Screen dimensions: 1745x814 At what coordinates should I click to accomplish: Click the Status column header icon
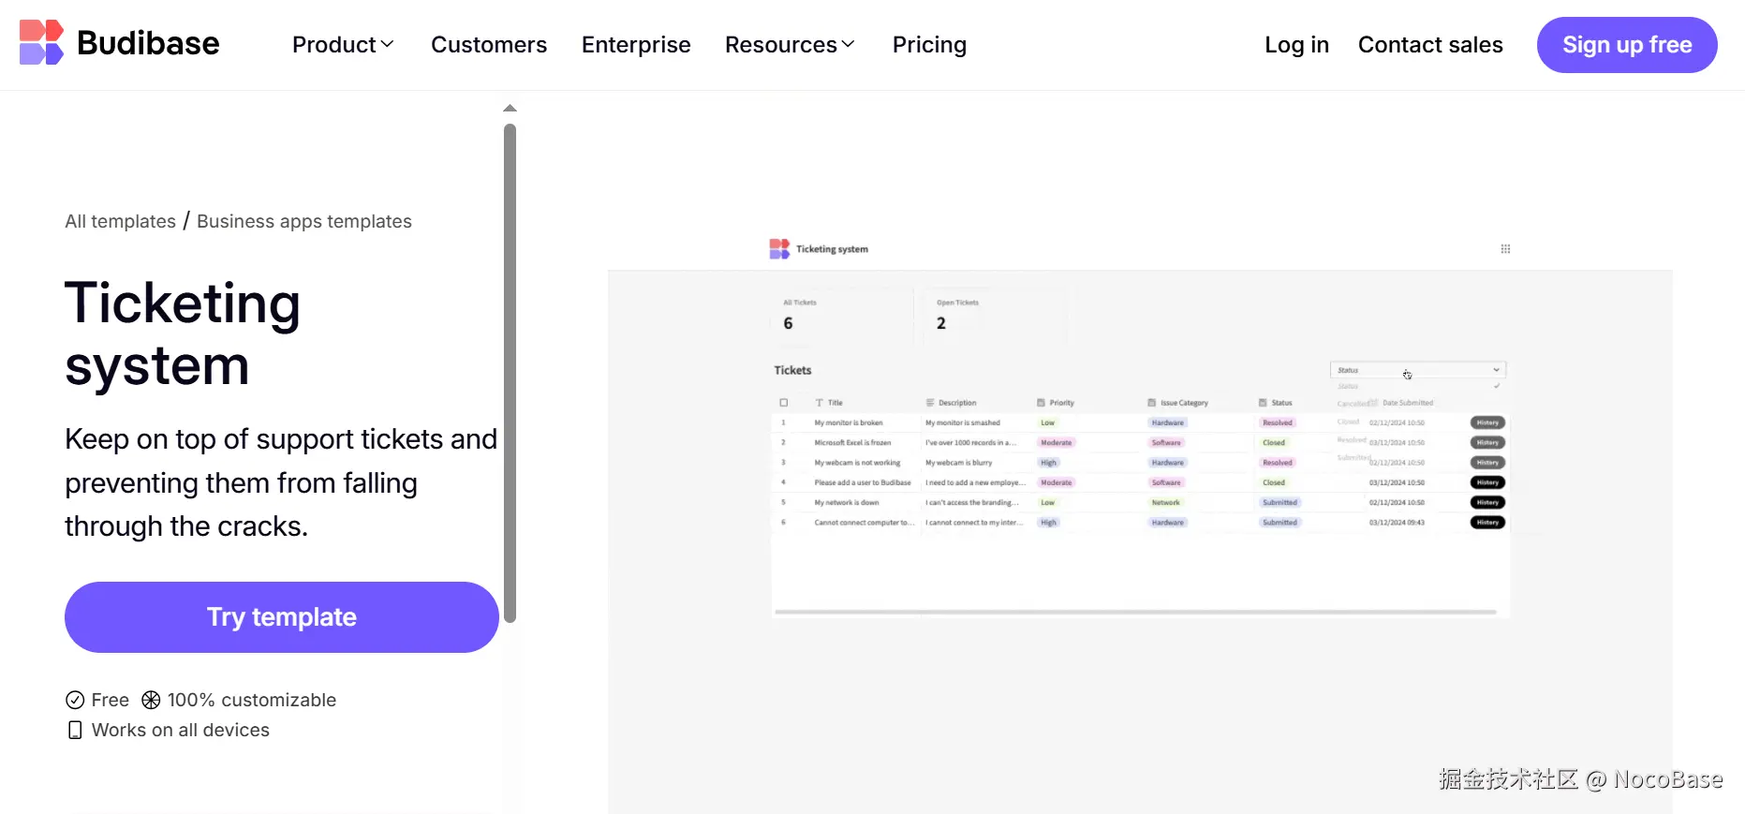[x=1263, y=403]
